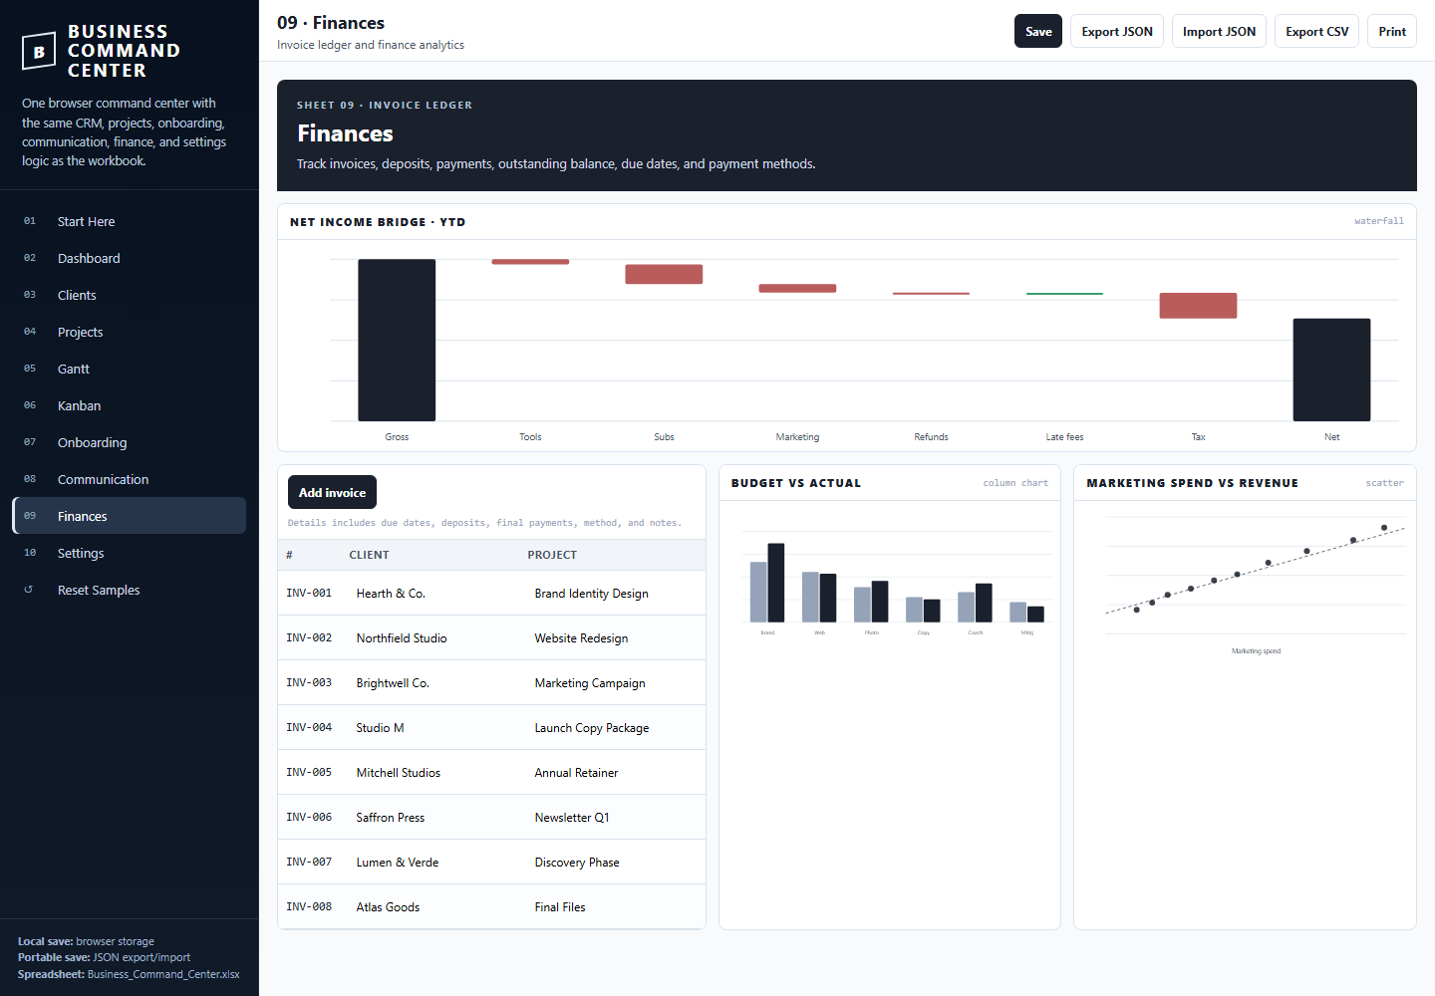Click client Saffron Press

point(390,817)
